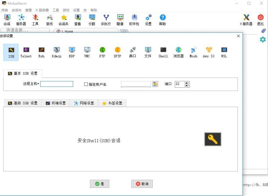Choose the FTP session icon
Viewport: 268px width, 196px height.
(x=102, y=52)
